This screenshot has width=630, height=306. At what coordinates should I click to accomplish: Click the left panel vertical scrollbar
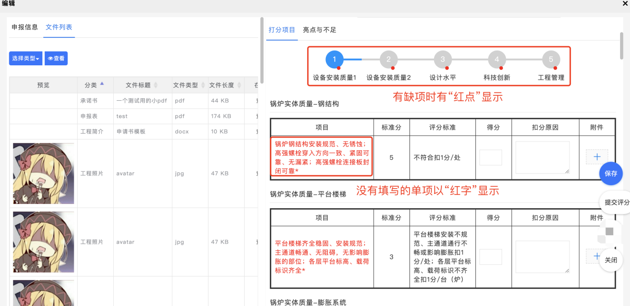pyautogui.click(x=262, y=50)
